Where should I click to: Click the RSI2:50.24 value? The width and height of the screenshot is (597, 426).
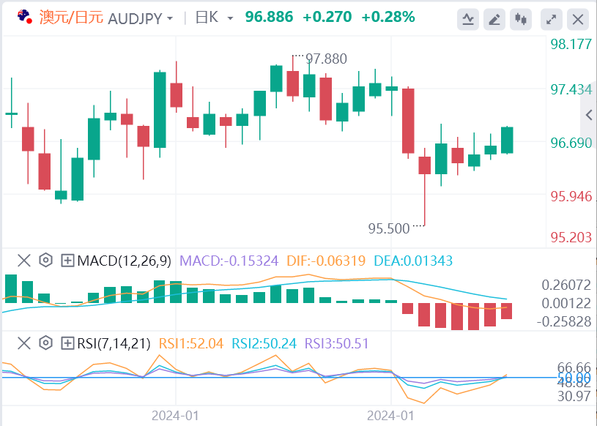pyautogui.click(x=264, y=343)
